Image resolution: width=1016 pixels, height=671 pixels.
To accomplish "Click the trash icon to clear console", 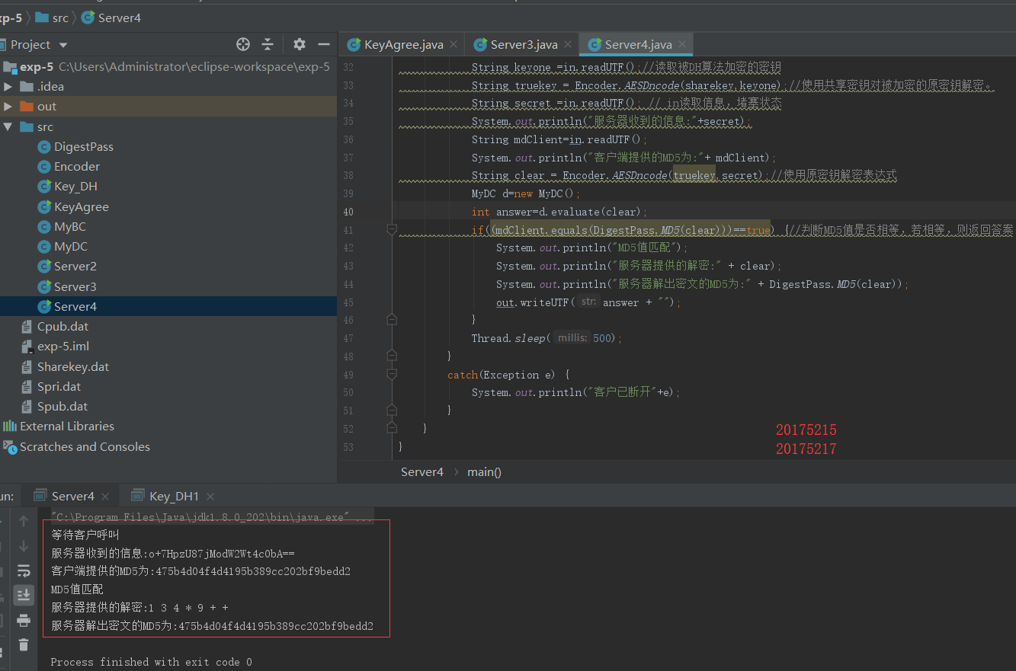I will coord(24,644).
